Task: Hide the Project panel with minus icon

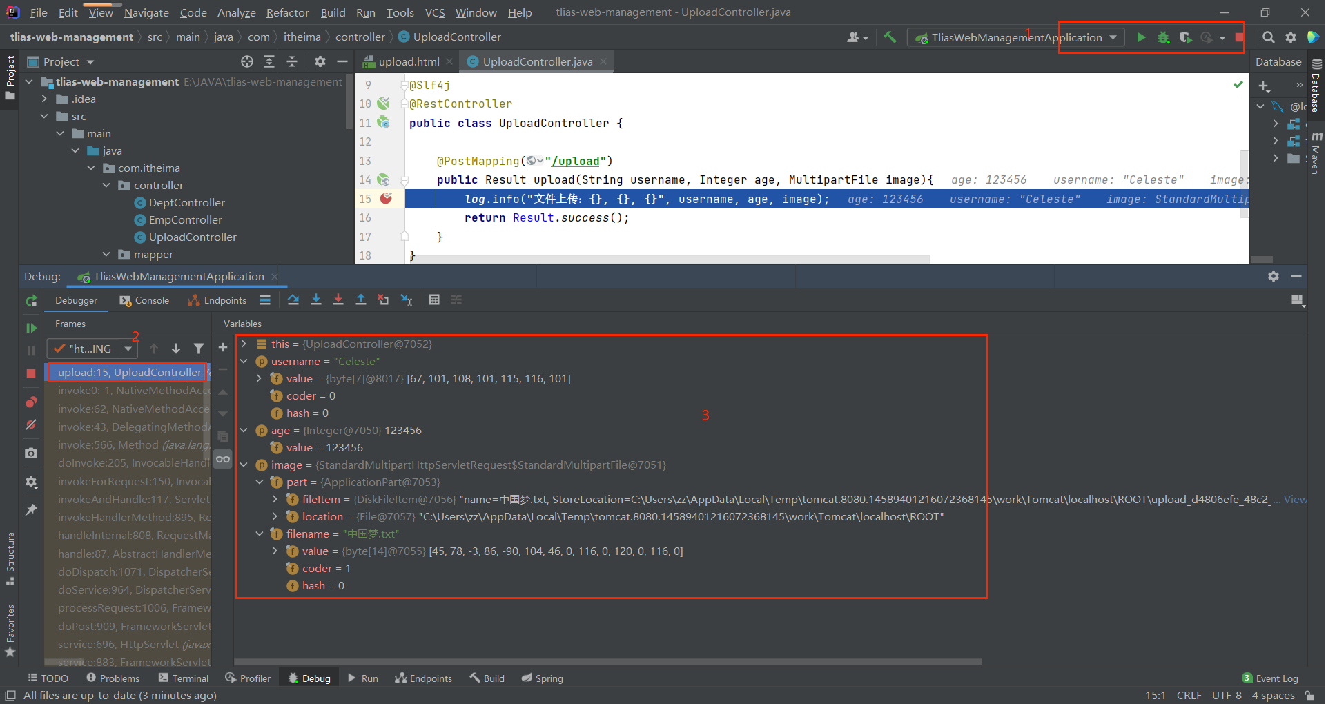Action: 342,61
